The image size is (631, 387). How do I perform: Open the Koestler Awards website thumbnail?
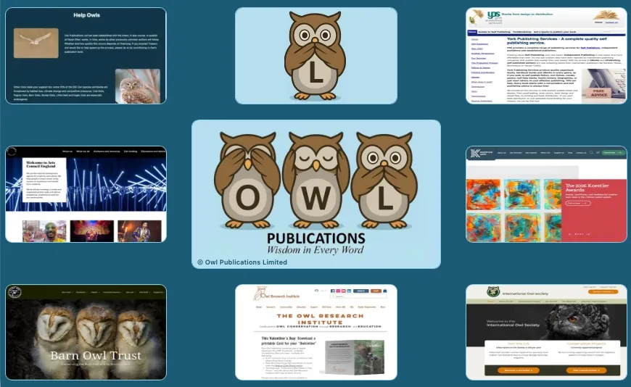click(545, 193)
